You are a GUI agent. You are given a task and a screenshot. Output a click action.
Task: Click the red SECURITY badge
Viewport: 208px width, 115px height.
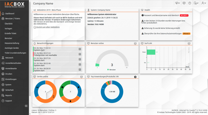pos(184,16)
